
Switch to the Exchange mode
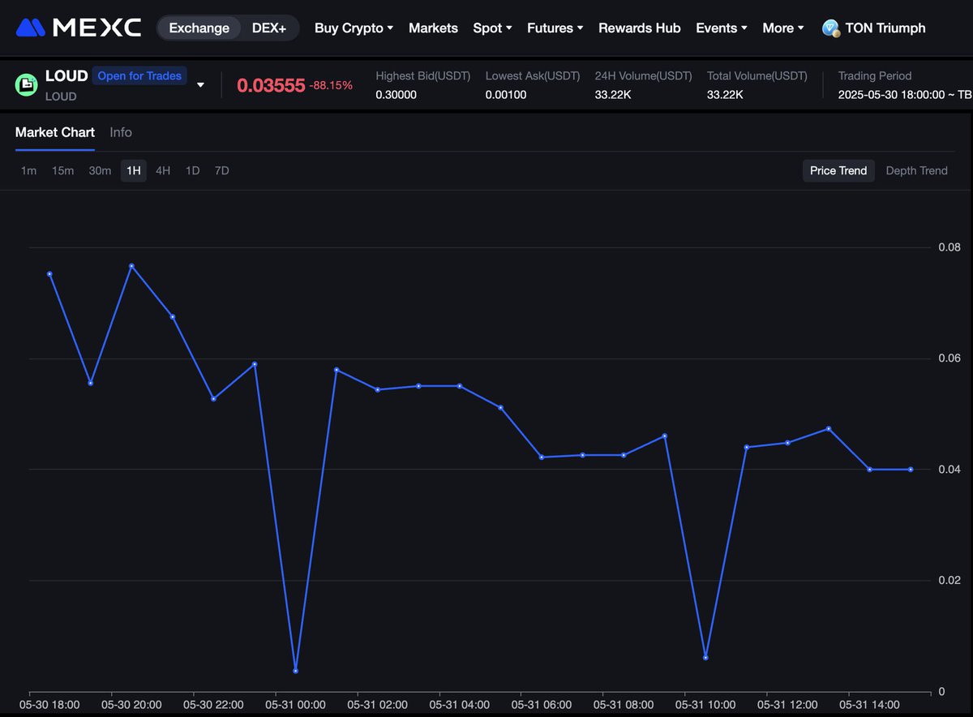199,28
